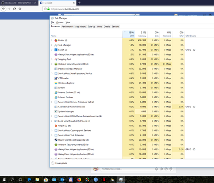Click the camera icon in Facebook comment box

pyautogui.click(x=161, y=169)
